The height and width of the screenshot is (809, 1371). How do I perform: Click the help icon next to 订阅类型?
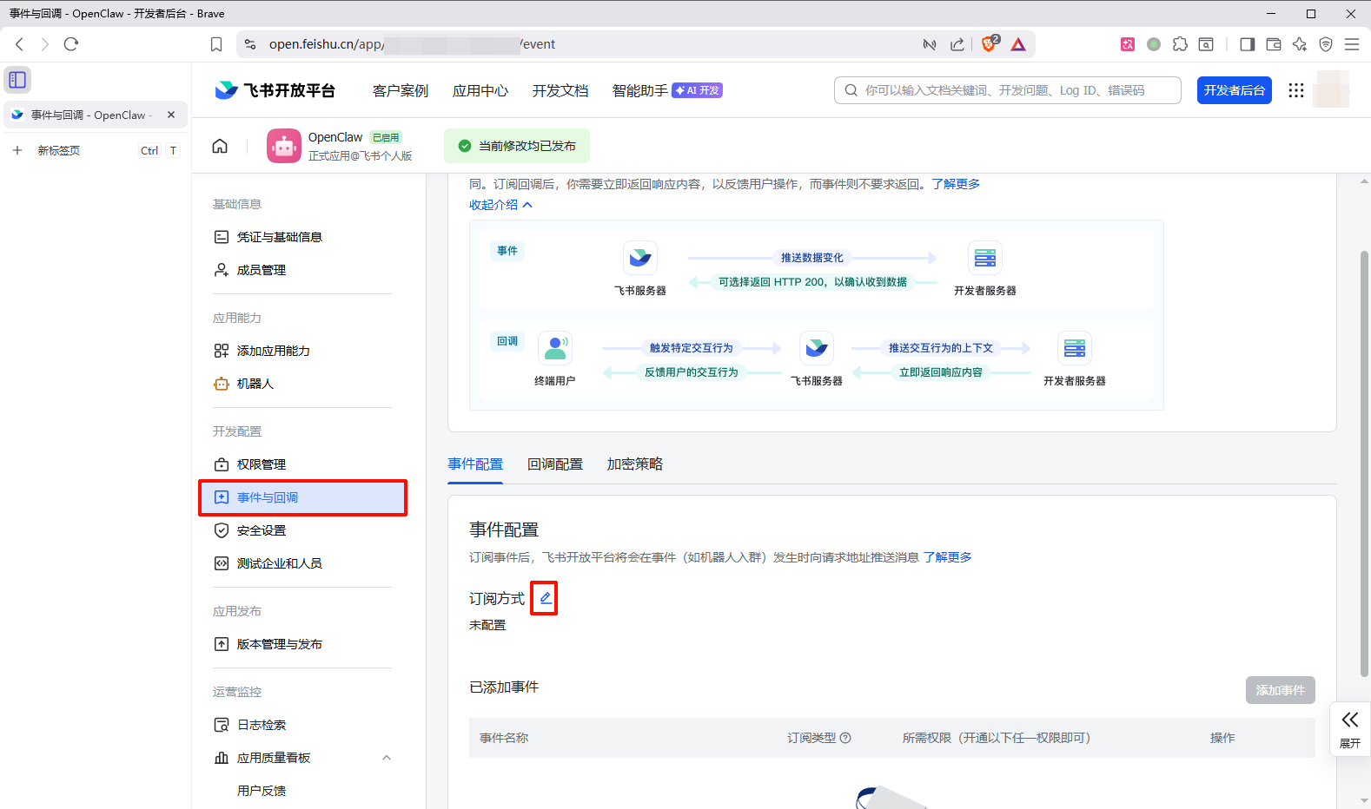coord(845,738)
